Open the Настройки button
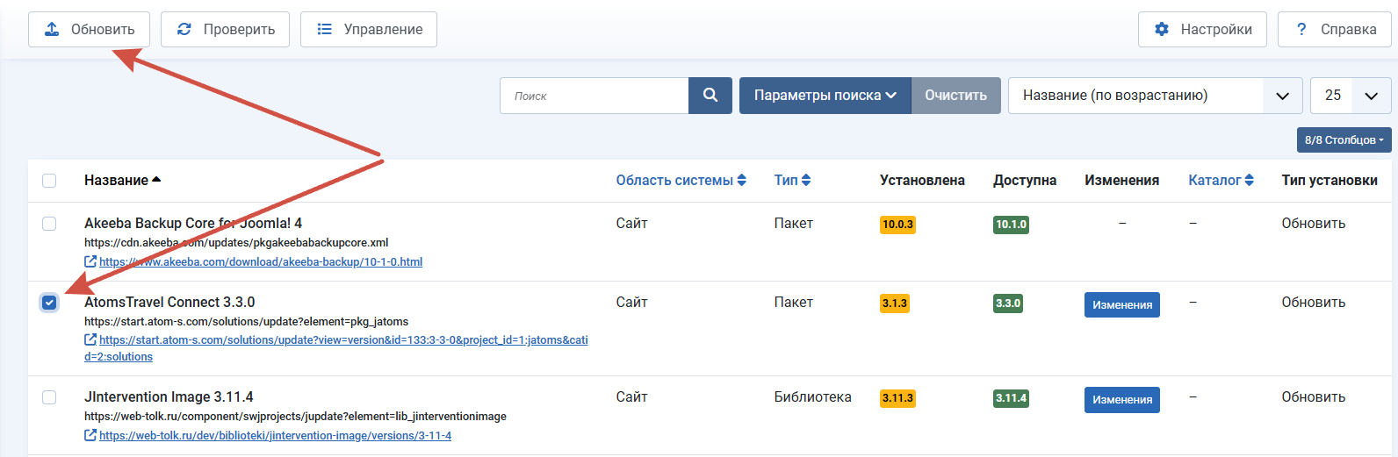Screen dimensions: 1398x457 tap(1202, 29)
